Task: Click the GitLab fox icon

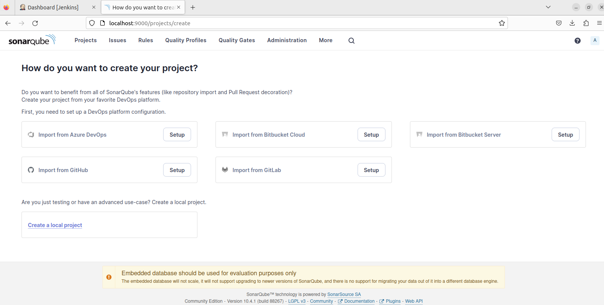Action: (x=225, y=170)
